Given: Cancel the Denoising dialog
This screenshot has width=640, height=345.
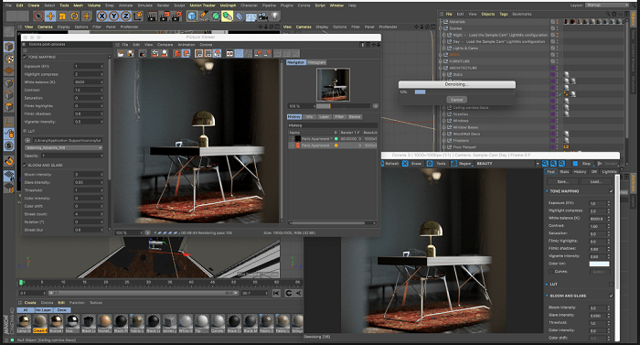Looking at the screenshot, I should click(457, 100).
